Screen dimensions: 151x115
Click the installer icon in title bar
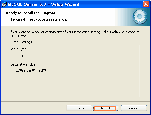point(4,4)
